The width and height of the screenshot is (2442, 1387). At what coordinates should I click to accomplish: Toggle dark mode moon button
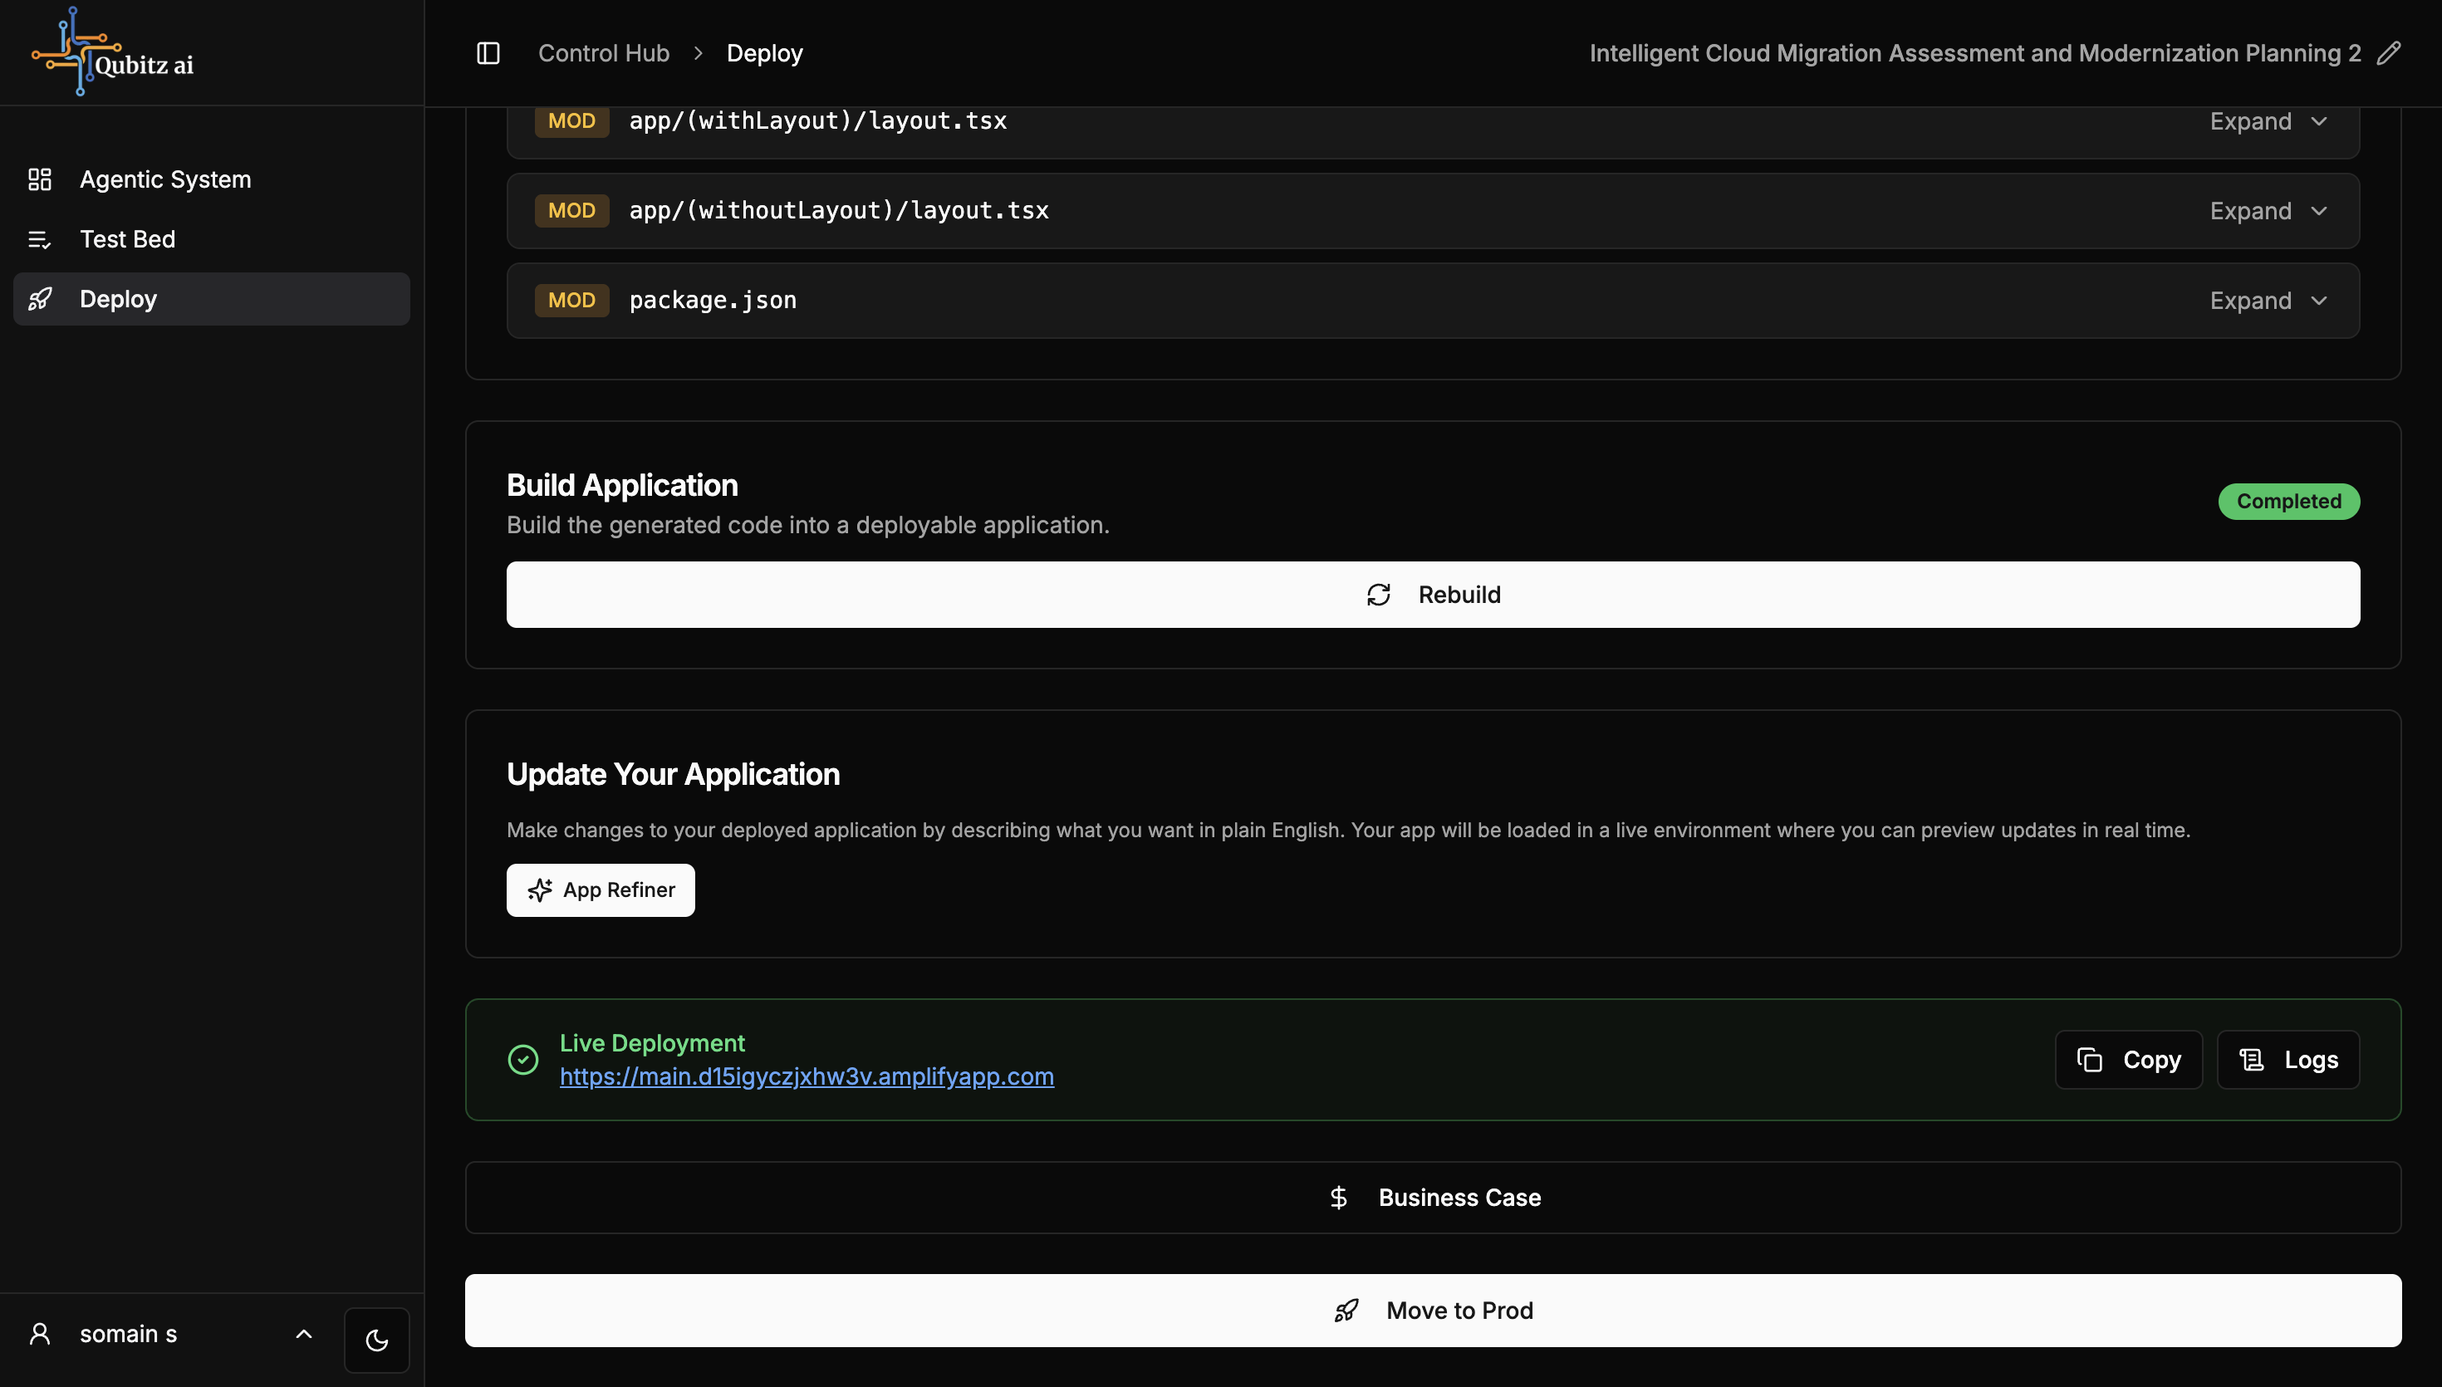click(376, 1340)
